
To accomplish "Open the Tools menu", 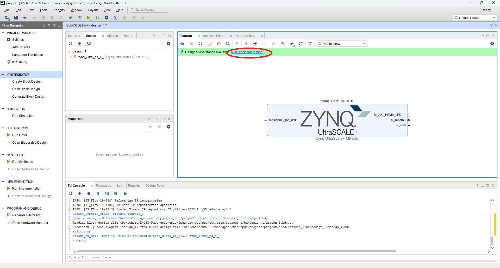I will pos(43,10).
